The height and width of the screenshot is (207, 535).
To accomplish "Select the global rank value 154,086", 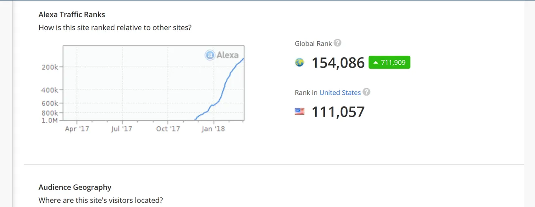I will (x=338, y=63).
